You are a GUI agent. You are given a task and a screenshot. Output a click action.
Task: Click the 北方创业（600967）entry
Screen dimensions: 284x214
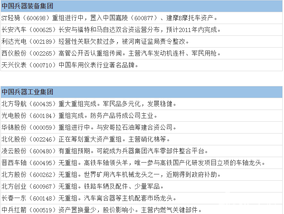point(26,186)
